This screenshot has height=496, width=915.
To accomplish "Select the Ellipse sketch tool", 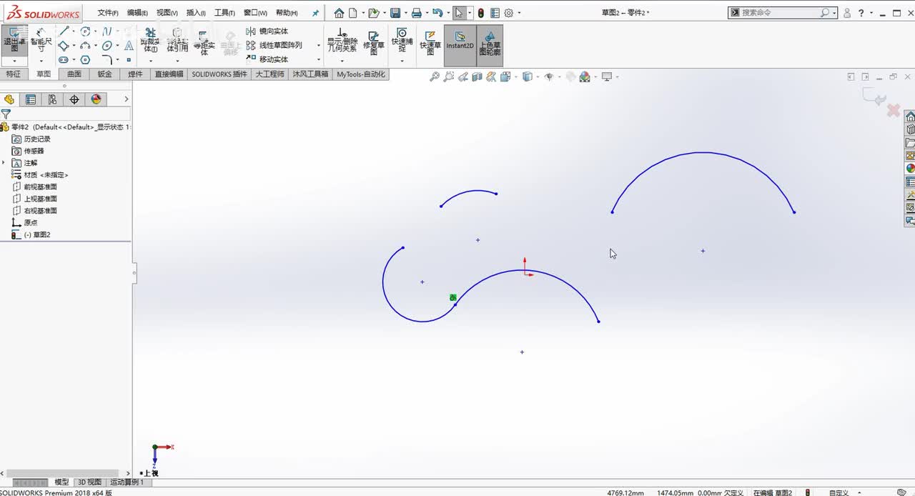I will coord(107,46).
